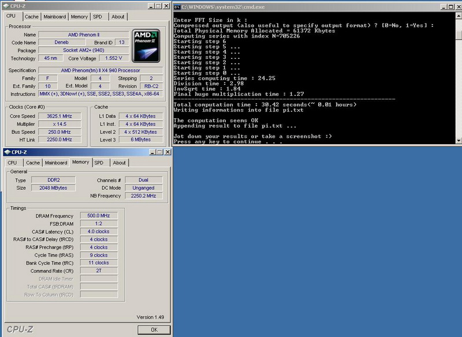Open About tab in lower CPU-Z window
Image resolution: width=462 pixels, height=337 pixels.
tap(119, 163)
